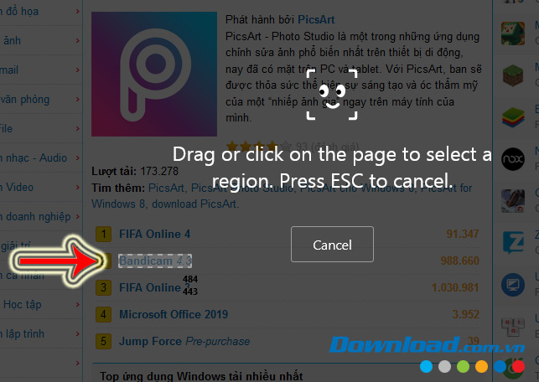Screen dimensions: 539x382
Task: Expand the 'nhạc - Audio' category arrow
Action: coord(77,157)
